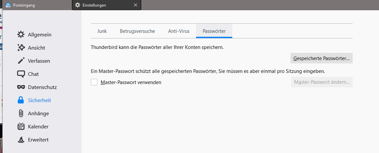Select the Anti-Virus tab
379x153 pixels.
179,31
